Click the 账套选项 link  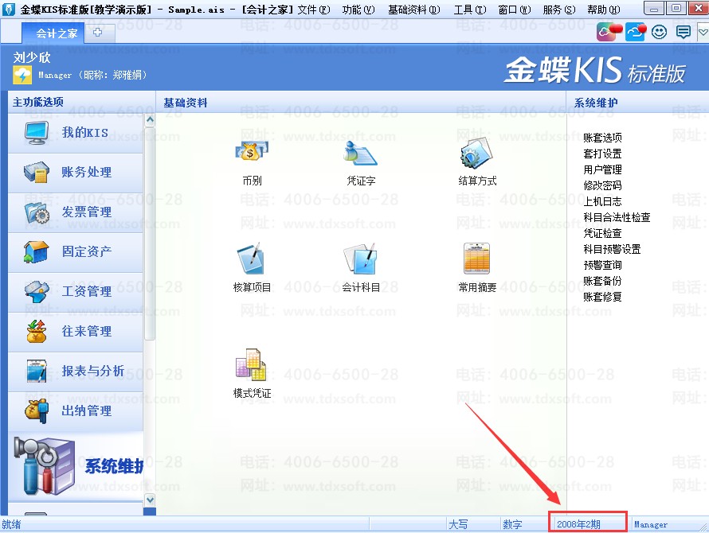pyautogui.click(x=602, y=138)
